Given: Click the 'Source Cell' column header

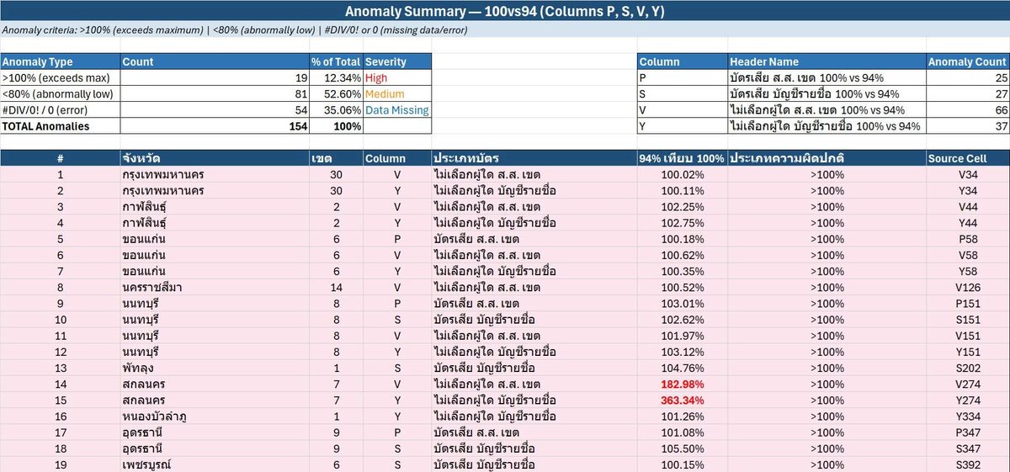Looking at the screenshot, I should pos(967,158).
